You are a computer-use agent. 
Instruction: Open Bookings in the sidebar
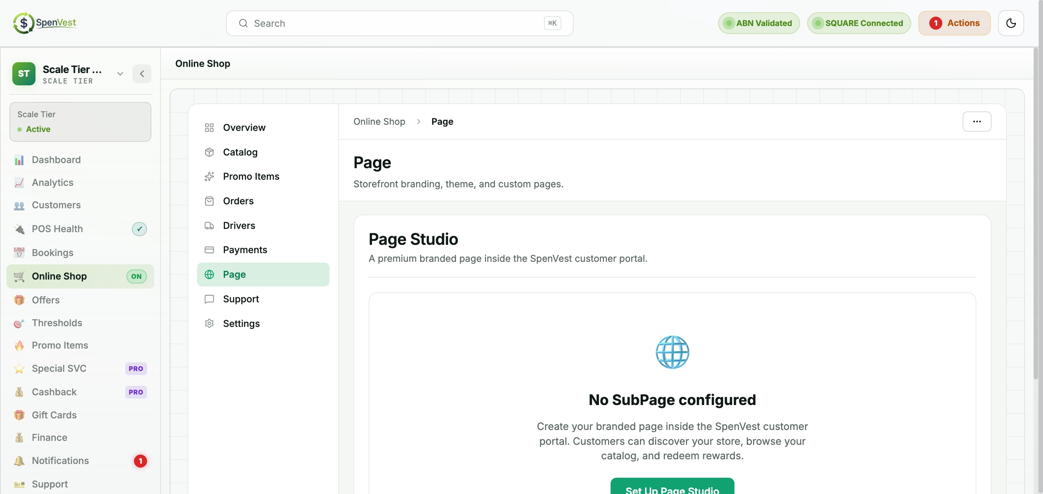click(x=80, y=253)
